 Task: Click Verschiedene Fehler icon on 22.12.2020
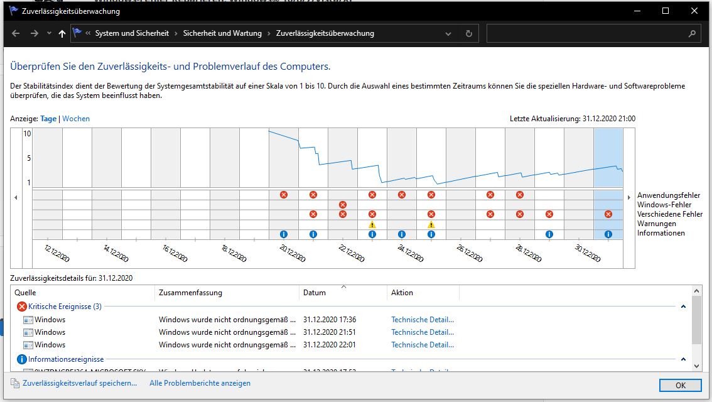click(x=343, y=214)
